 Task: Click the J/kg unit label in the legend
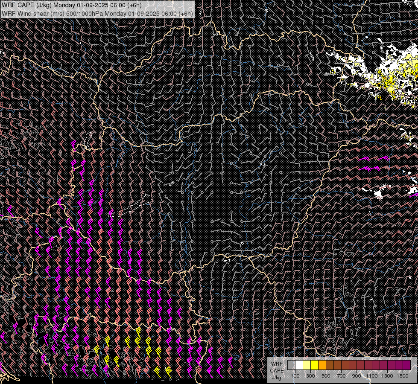point(277,378)
